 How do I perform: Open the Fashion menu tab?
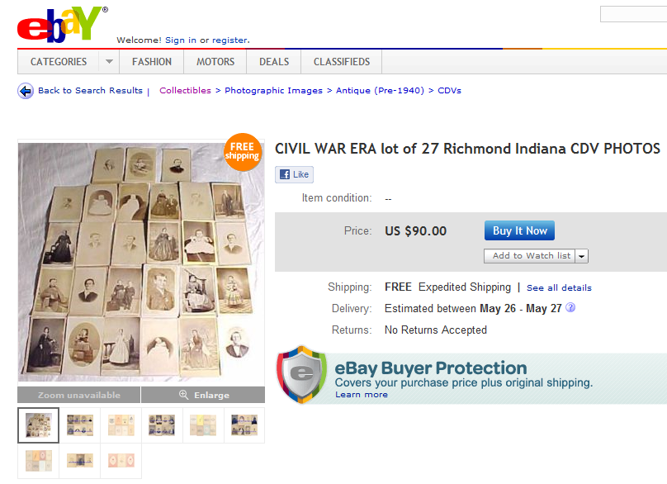click(152, 62)
